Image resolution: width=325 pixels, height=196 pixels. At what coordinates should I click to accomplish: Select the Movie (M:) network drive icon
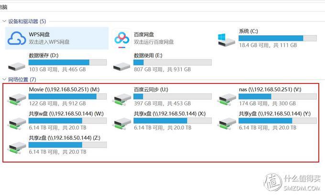click(x=17, y=100)
